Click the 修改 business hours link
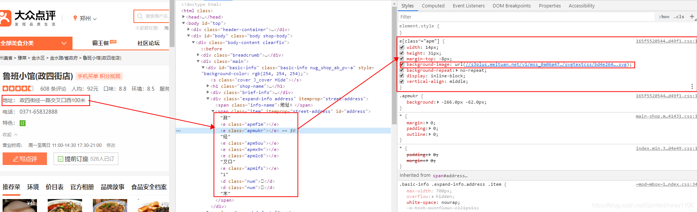The height and width of the screenshot is (212, 697). coord(111,145)
